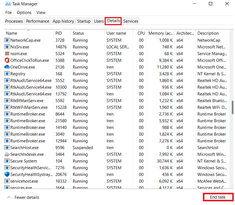Click the SecurityHealthSystray shield icon
This screenshot has width=235, height=205.
[x=7, y=174]
